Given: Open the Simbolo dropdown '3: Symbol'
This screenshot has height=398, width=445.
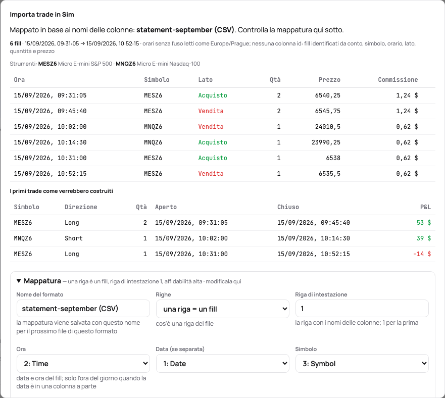Looking at the screenshot, I should 362,363.
